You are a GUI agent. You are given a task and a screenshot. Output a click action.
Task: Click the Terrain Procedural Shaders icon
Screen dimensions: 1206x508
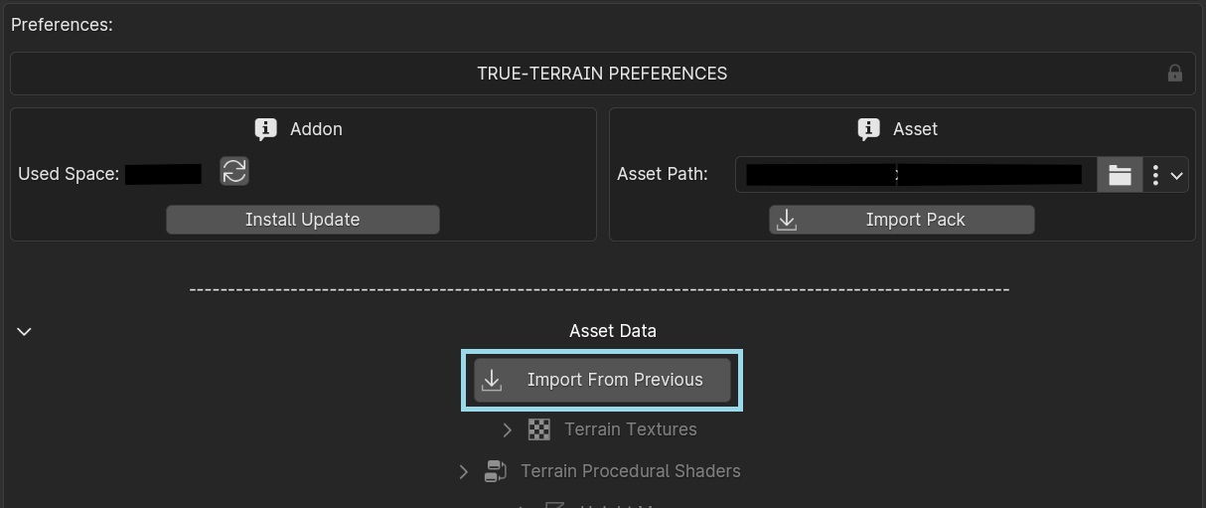(496, 471)
